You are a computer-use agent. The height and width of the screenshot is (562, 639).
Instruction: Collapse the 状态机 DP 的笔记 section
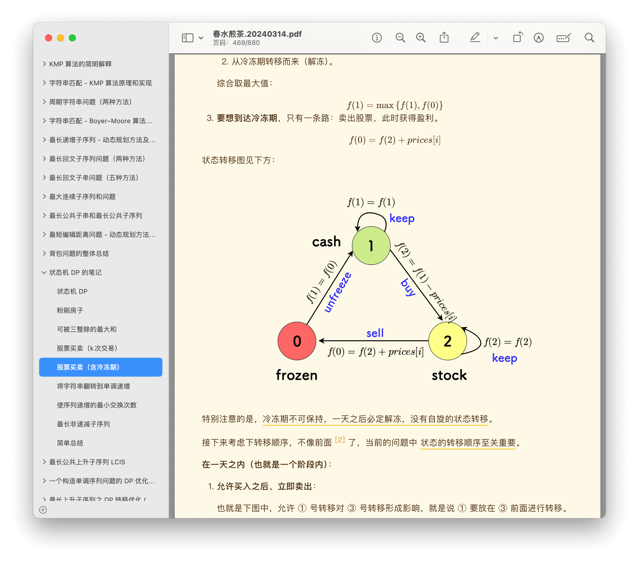click(x=44, y=272)
